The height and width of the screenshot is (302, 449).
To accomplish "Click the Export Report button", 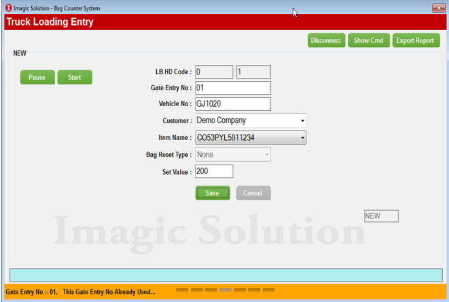I will coord(414,41).
